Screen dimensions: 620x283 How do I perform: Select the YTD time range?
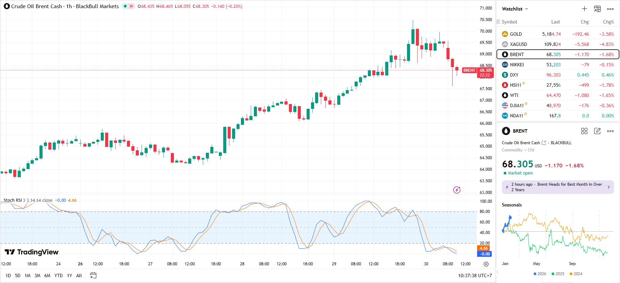59,276
